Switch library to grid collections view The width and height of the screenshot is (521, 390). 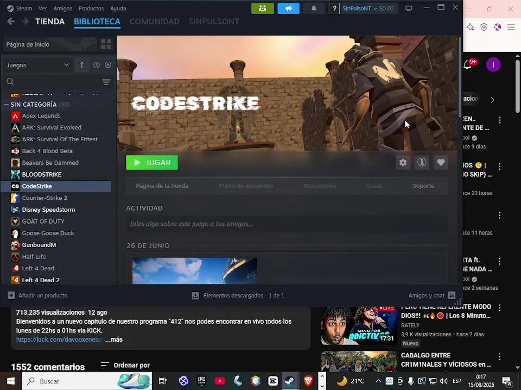106,44
